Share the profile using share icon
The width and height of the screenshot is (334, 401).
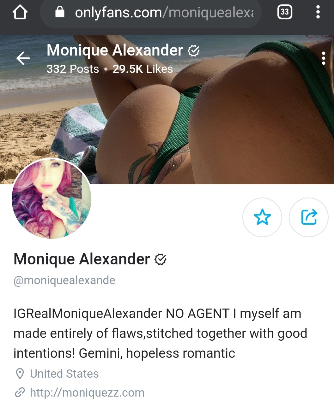309,217
